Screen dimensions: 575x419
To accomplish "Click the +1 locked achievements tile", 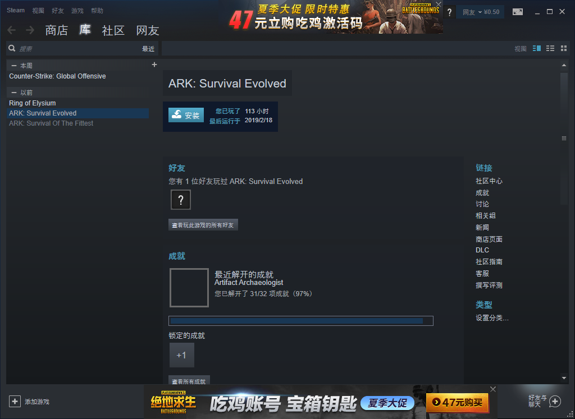I will [x=181, y=355].
